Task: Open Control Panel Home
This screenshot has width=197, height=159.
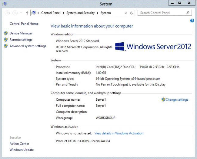Action: pos(24,24)
